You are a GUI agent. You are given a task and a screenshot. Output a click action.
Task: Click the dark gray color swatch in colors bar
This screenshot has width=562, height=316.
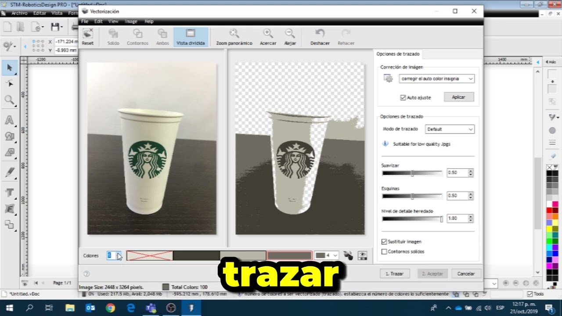[x=196, y=255]
